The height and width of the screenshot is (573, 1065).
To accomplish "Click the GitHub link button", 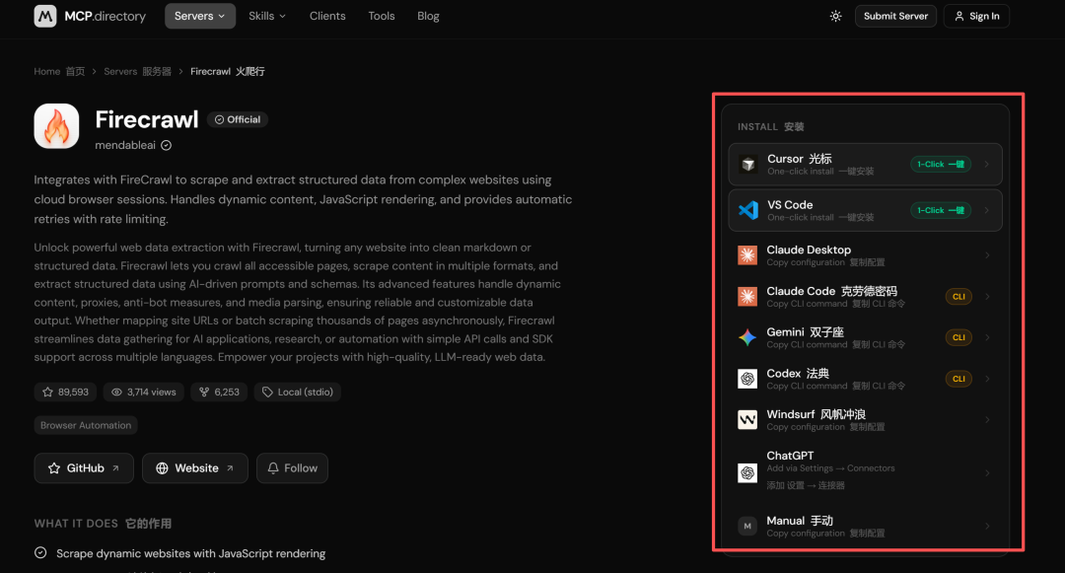I will [84, 467].
